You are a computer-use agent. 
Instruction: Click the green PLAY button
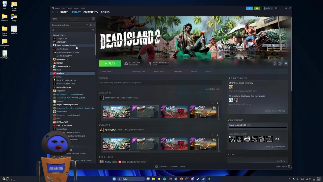(110, 64)
